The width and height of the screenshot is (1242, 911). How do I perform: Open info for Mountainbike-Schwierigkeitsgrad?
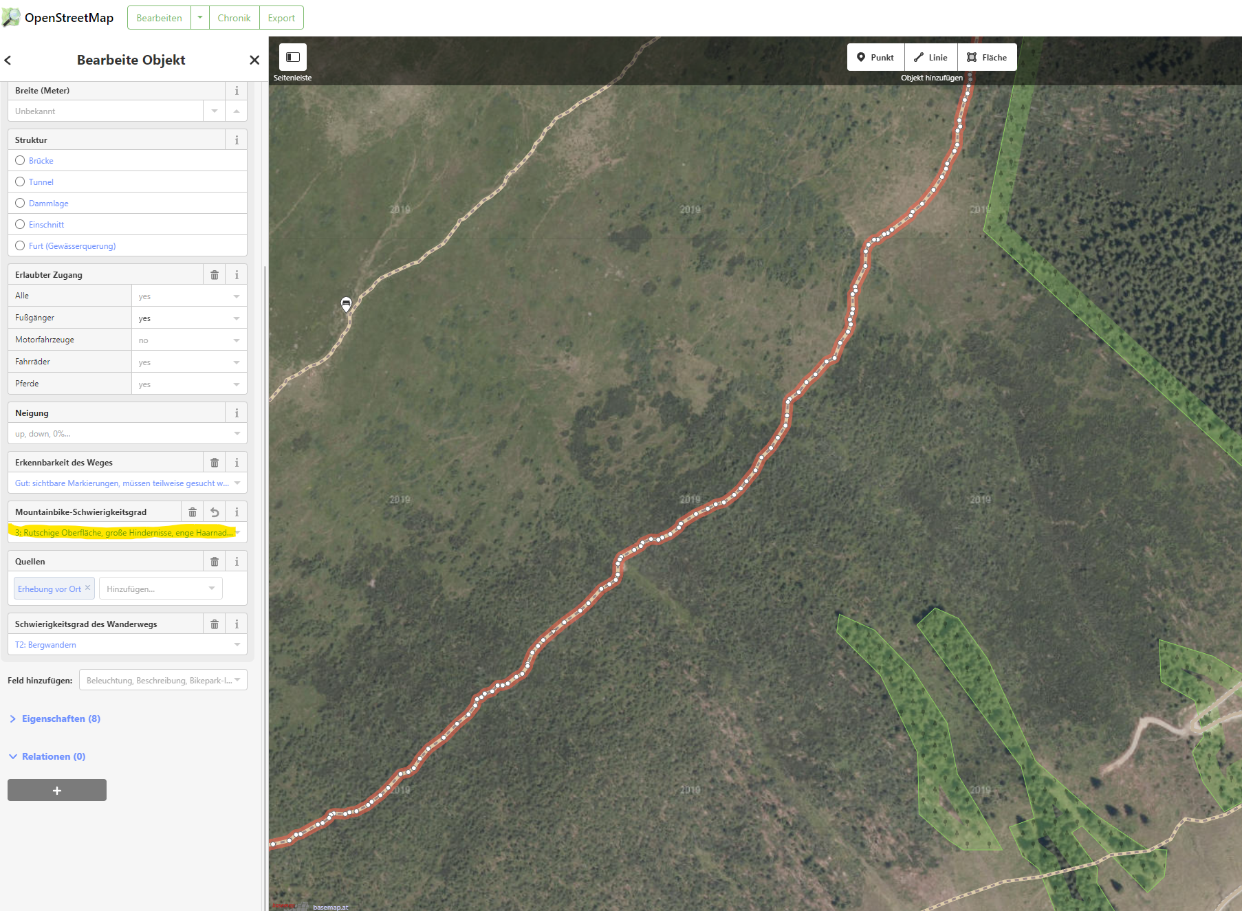pyautogui.click(x=237, y=512)
